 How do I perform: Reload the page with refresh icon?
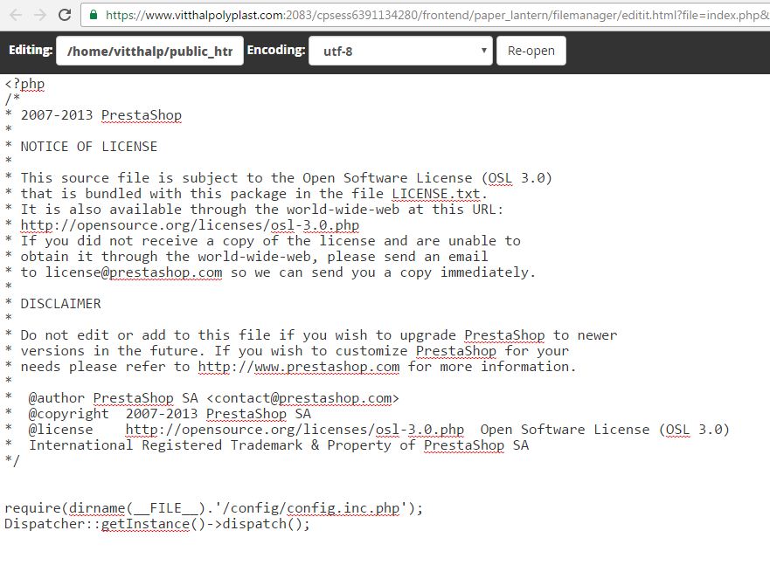point(65,15)
